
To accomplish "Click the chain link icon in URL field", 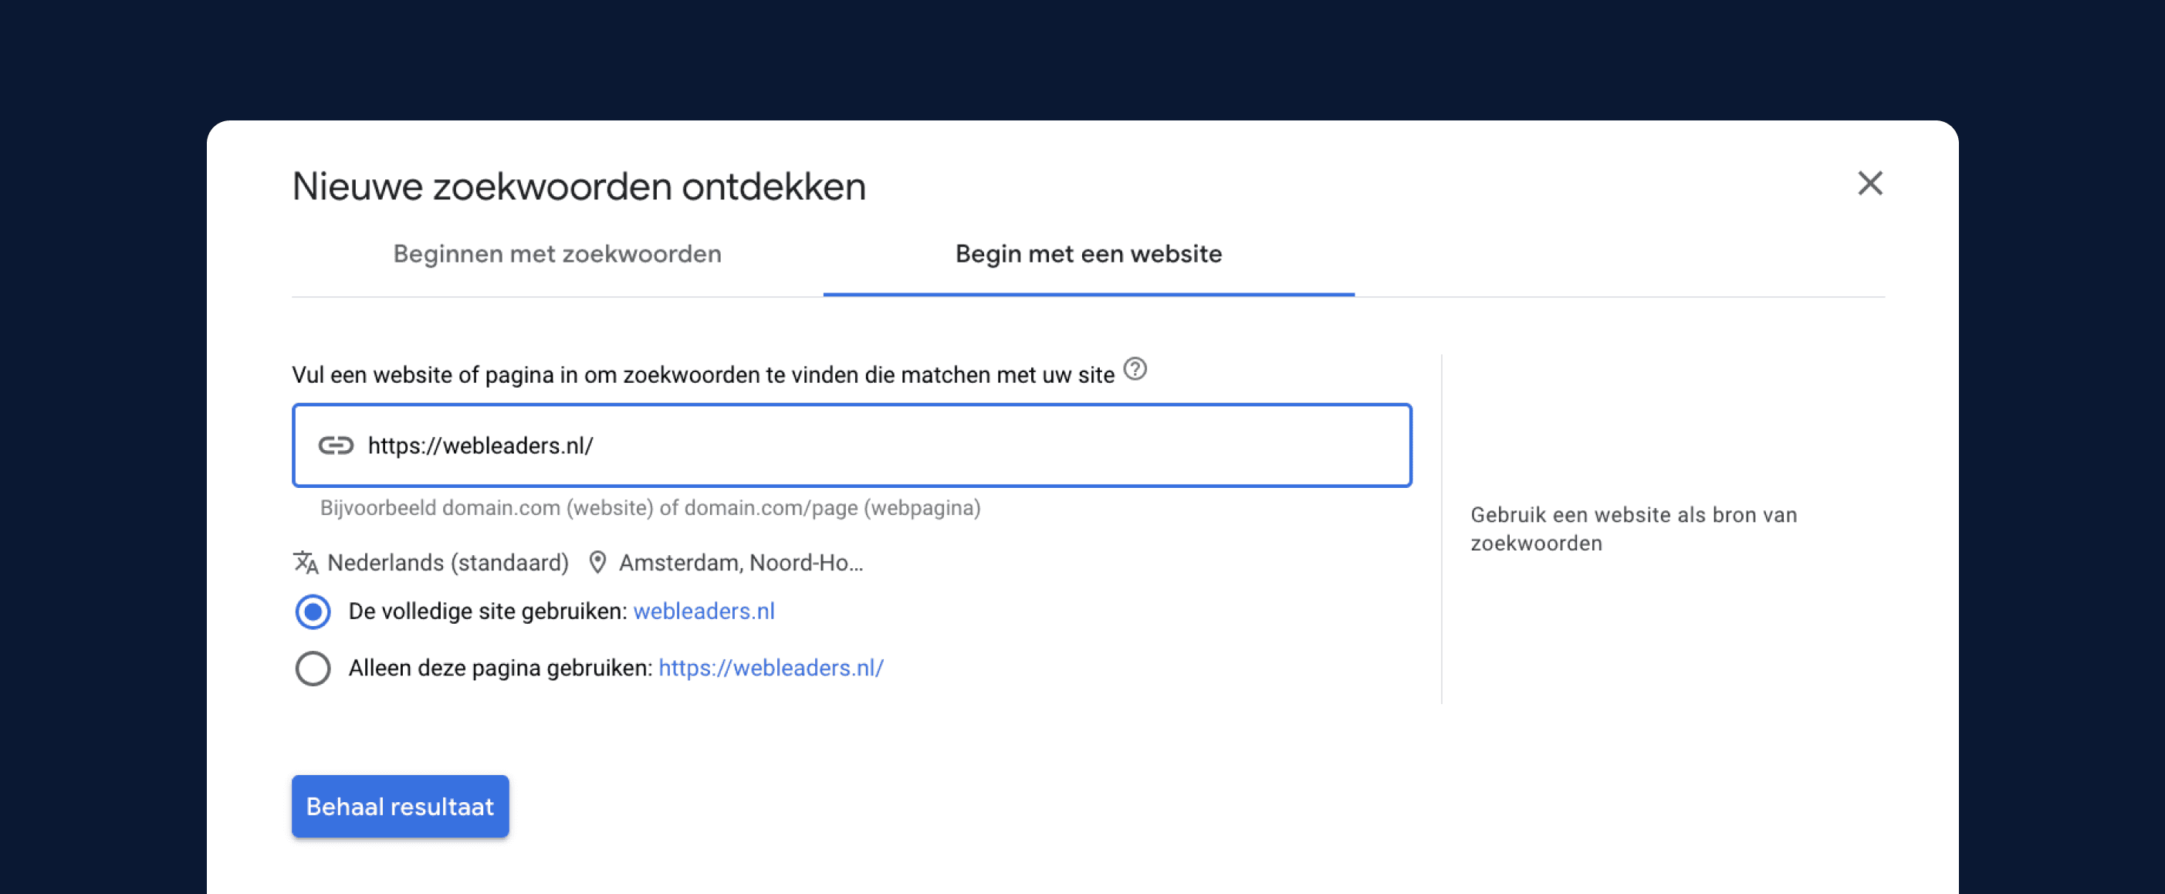I will click(335, 445).
